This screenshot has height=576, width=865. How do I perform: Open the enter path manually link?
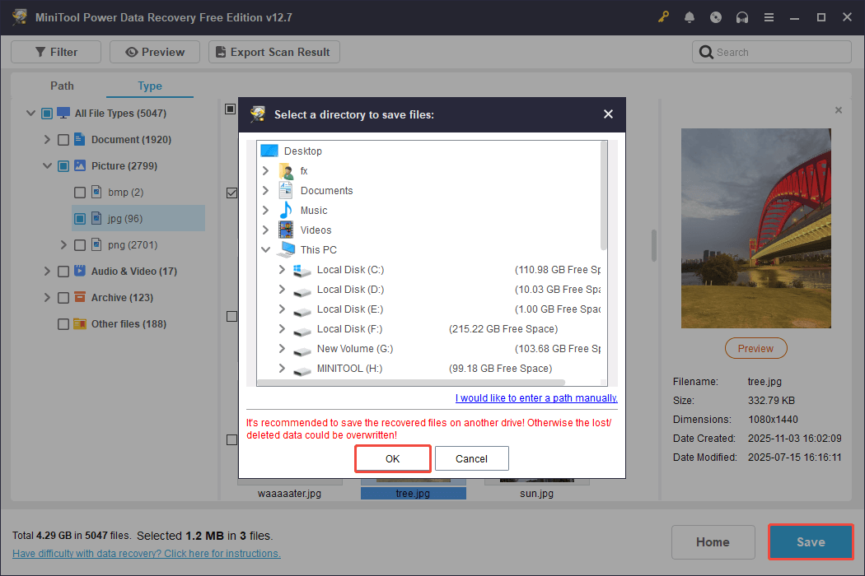point(535,397)
